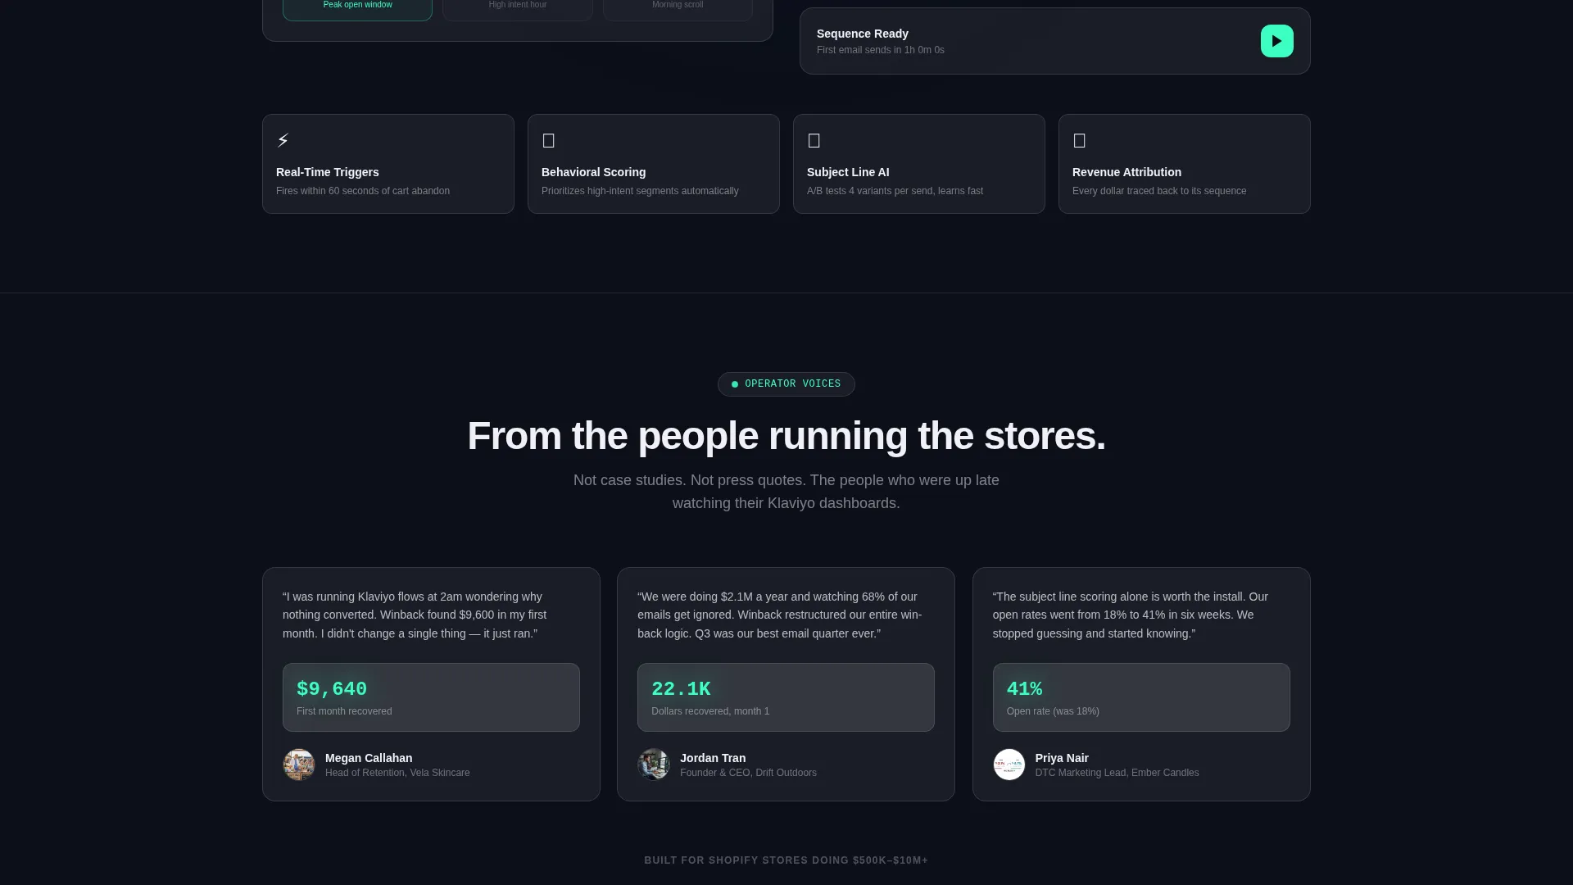Click 'Prioritizes high-intent segments automatically' text
This screenshot has height=885, width=1573.
click(640, 191)
